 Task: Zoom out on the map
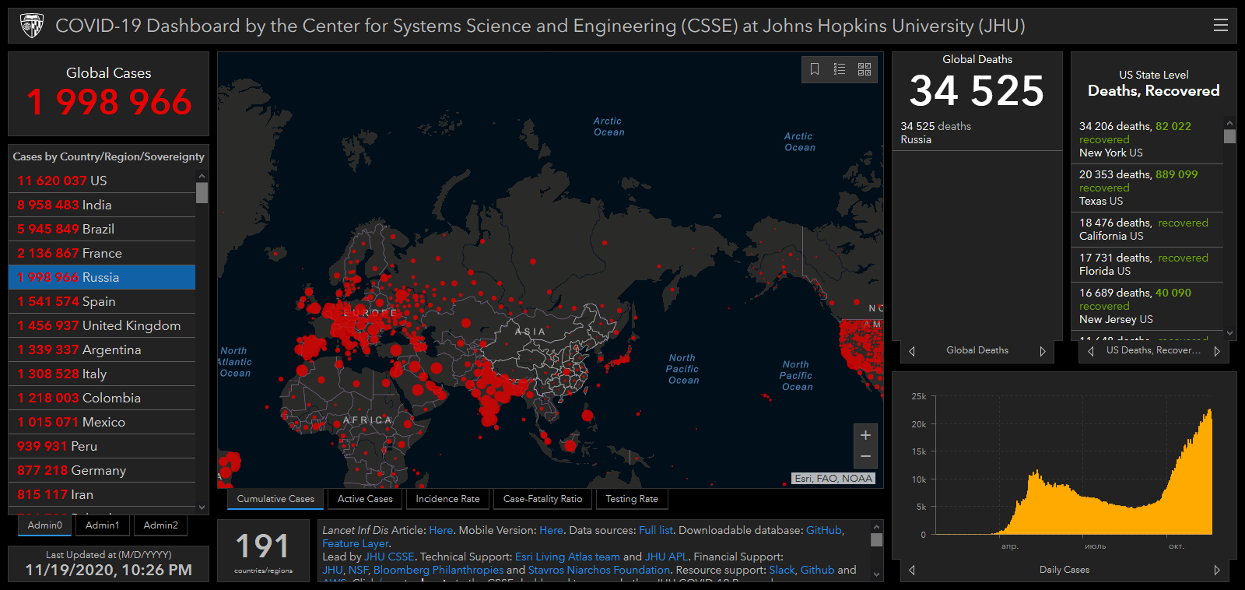click(x=865, y=457)
